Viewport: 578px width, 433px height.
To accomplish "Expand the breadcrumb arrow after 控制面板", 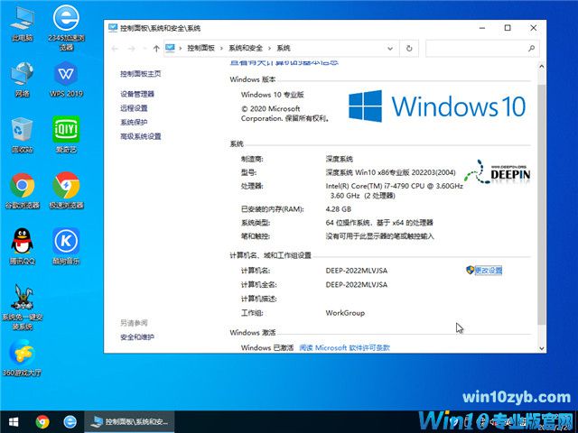I will pyautogui.click(x=222, y=47).
